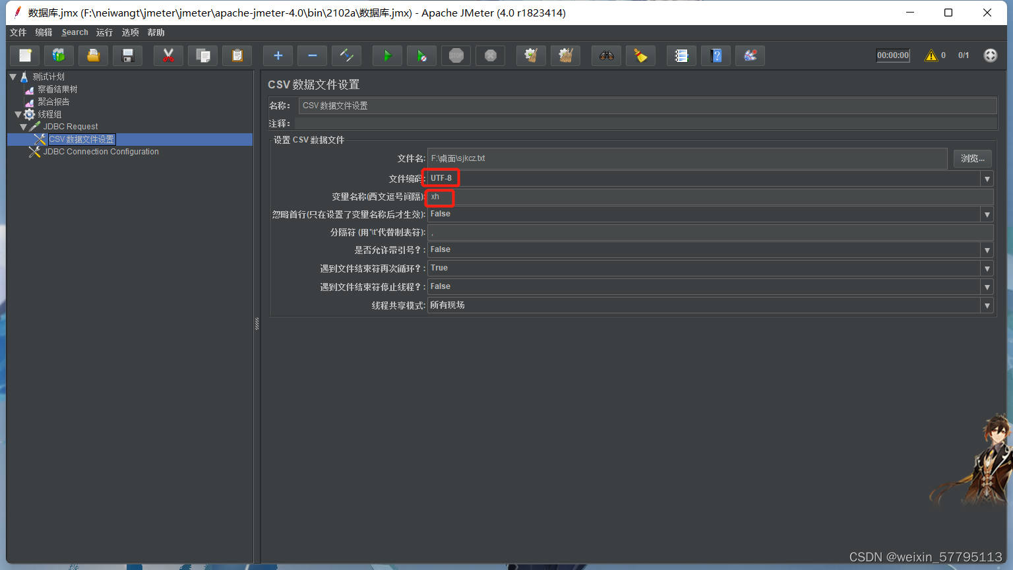Click the Paste clipboard icon
Screen dimensions: 1013x570
(x=237, y=55)
